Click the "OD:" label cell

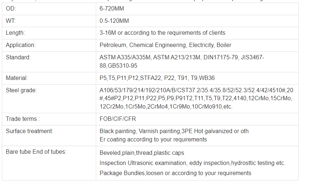coord(11,9)
